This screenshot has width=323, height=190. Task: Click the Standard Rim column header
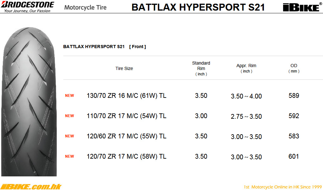point(201,68)
